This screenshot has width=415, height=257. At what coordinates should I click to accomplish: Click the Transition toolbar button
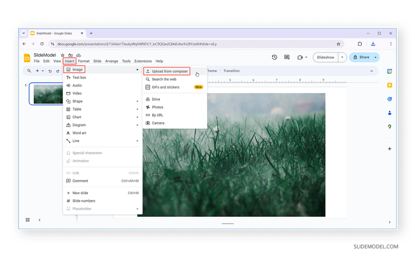pyautogui.click(x=231, y=71)
